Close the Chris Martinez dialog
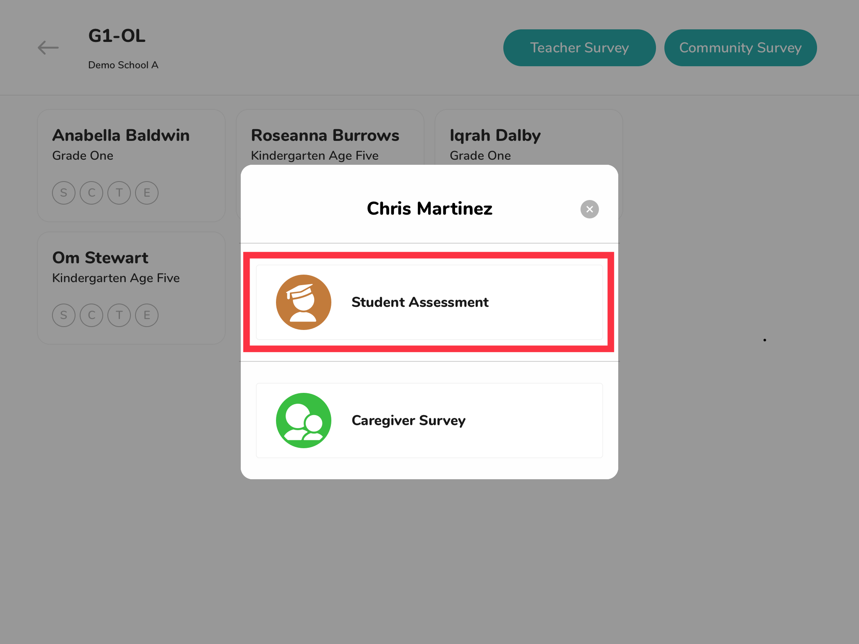 [589, 209]
